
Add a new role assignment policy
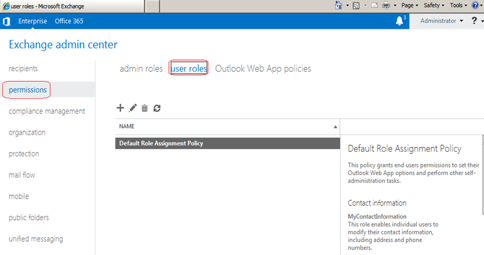[x=121, y=108]
